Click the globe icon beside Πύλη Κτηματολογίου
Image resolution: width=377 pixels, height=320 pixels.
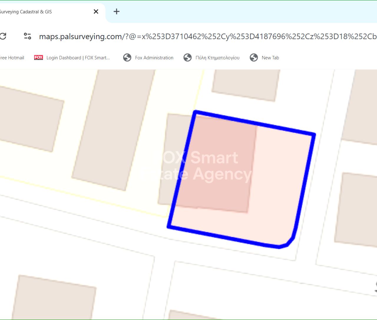pyautogui.click(x=188, y=58)
